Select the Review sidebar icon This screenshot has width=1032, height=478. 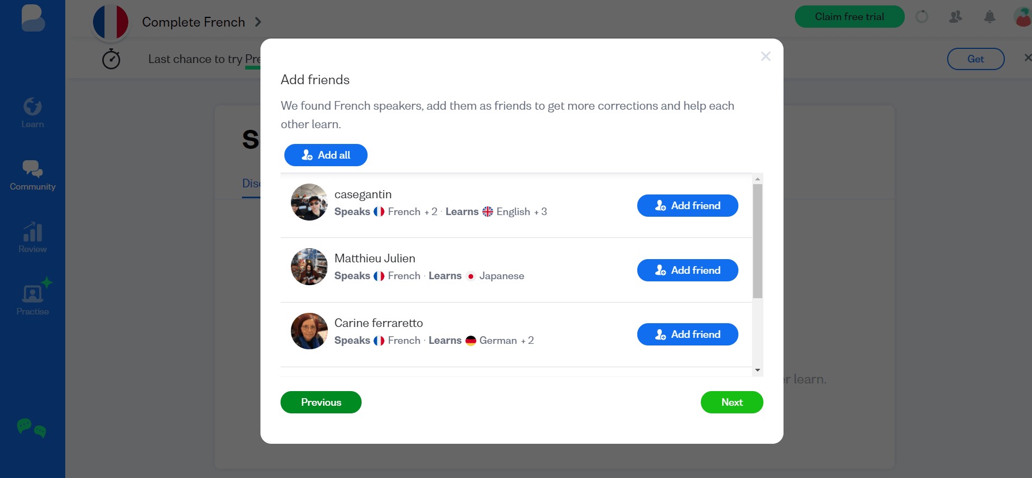33,237
